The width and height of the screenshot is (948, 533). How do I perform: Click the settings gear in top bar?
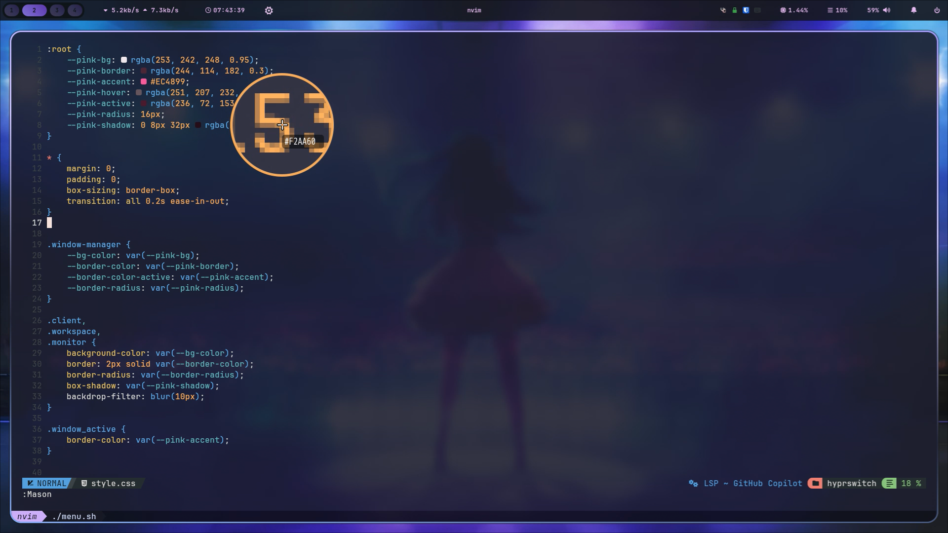[269, 10]
